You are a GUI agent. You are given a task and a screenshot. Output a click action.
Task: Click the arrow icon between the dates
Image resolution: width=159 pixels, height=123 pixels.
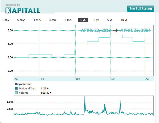[x=115, y=30]
